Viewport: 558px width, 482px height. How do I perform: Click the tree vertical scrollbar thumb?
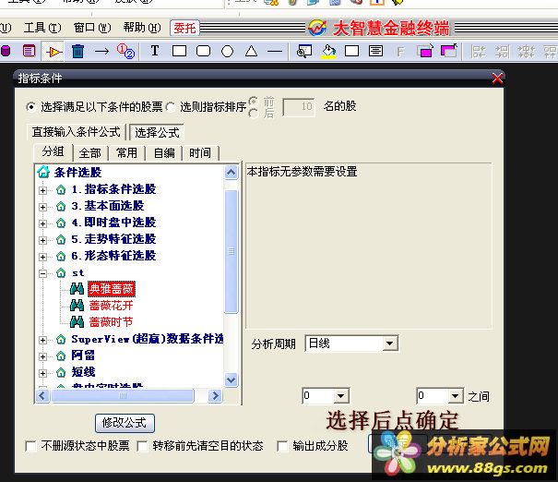(x=232, y=251)
